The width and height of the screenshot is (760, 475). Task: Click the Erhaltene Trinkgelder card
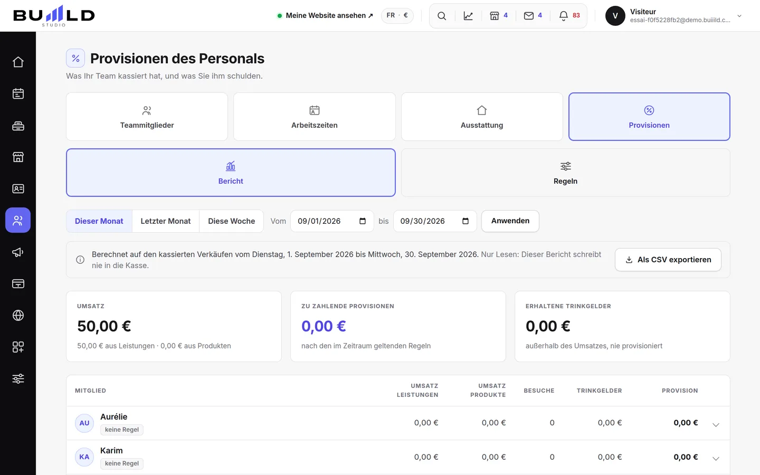tap(622, 326)
